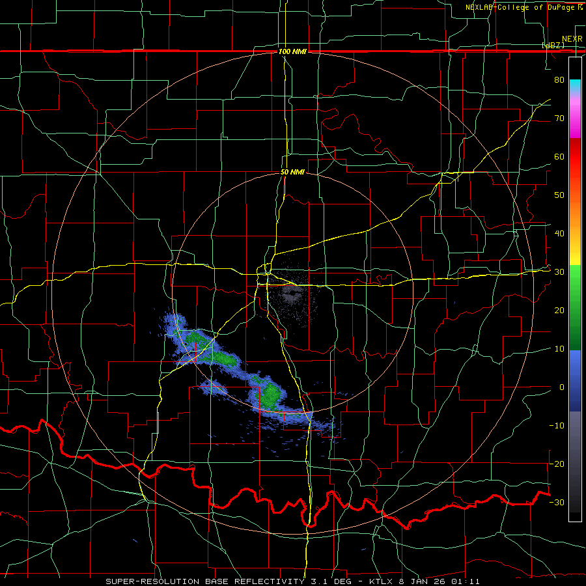Click the 40 value on the dBZ scale

tap(559, 234)
